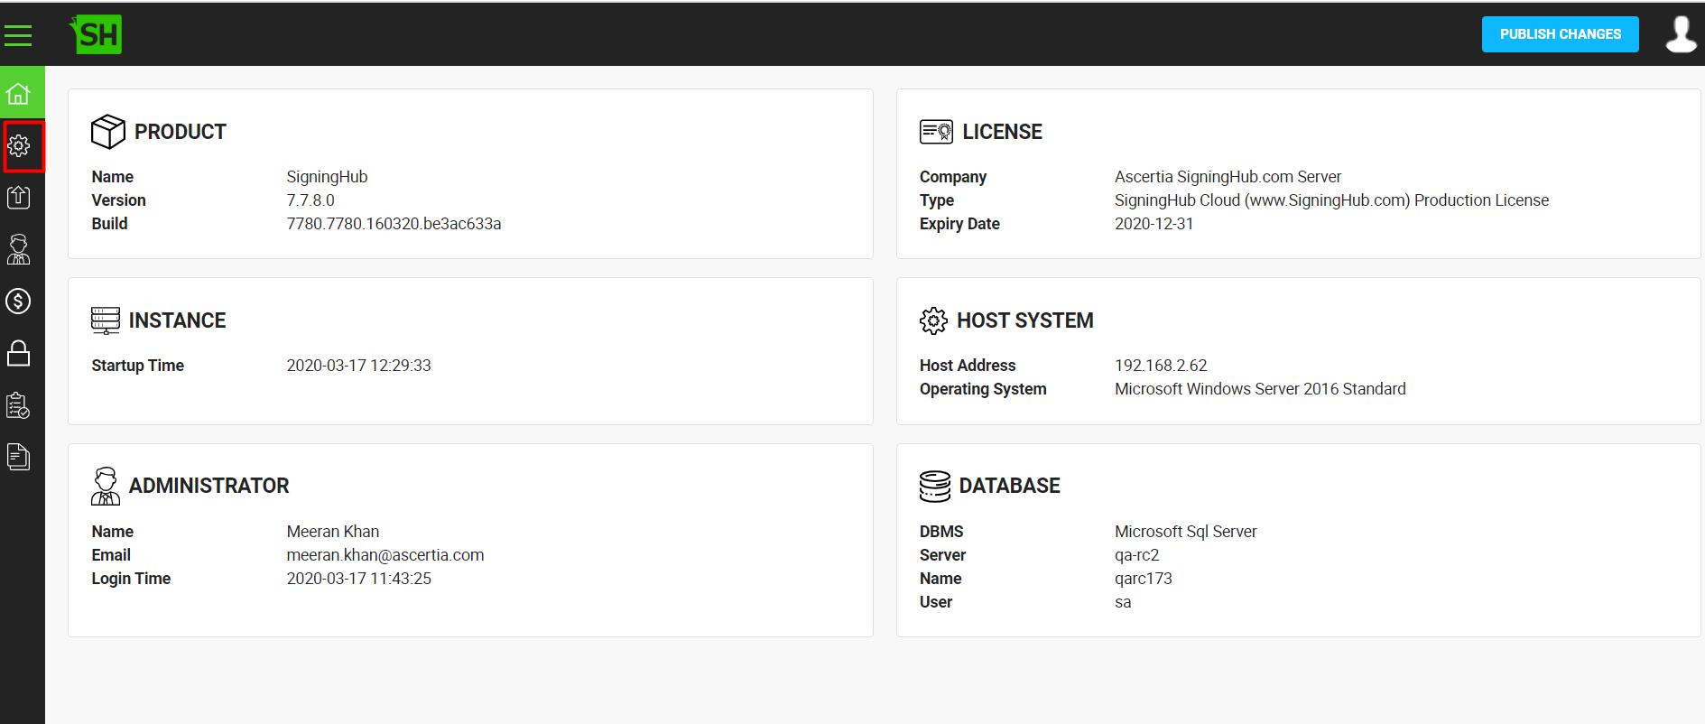Open the billing dollar icon in sidebar
Viewport: 1705px width, 724px height.
coord(19,301)
